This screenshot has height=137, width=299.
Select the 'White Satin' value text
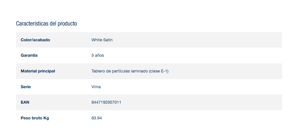click(x=102, y=40)
